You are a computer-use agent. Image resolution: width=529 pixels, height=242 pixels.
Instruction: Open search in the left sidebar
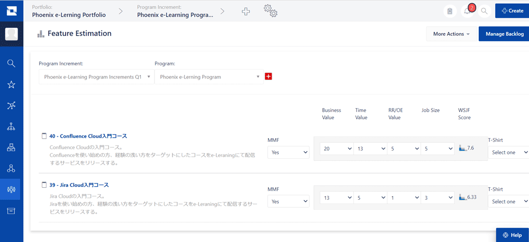pos(12,63)
